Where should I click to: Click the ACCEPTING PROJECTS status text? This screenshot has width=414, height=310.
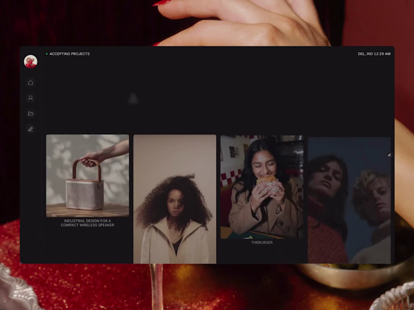(70, 54)
